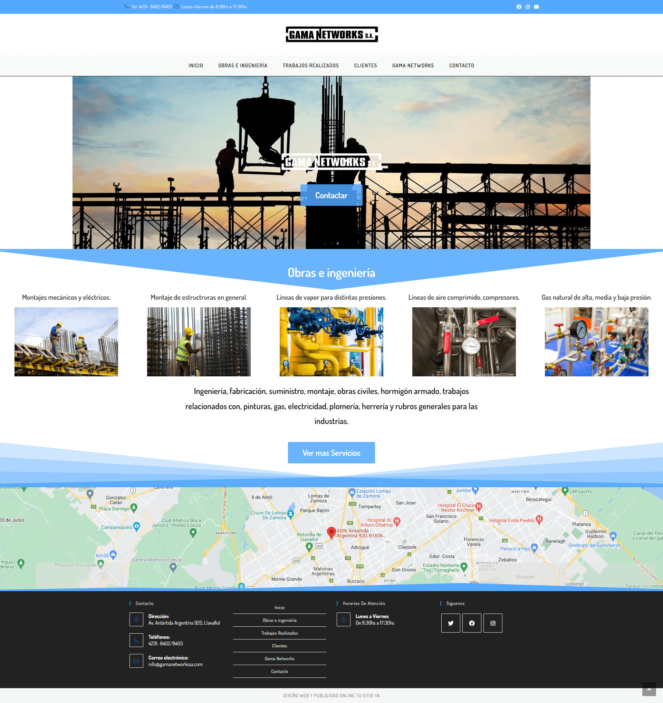
Task: Click Campanopolis map marker
Action: pos(136,526)
